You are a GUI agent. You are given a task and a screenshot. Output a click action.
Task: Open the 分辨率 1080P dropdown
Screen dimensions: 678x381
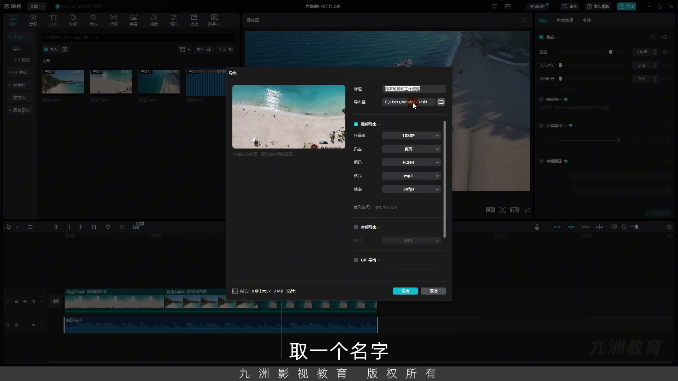pyautogui.click(x=411, y=135)
